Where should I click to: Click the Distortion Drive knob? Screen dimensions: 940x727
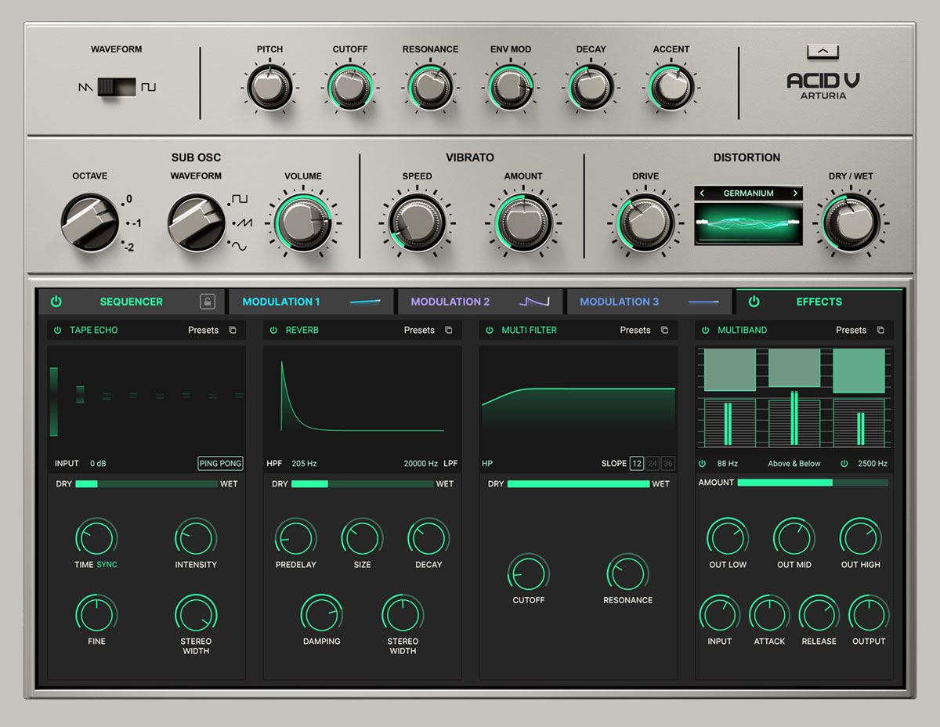point(645,223)
